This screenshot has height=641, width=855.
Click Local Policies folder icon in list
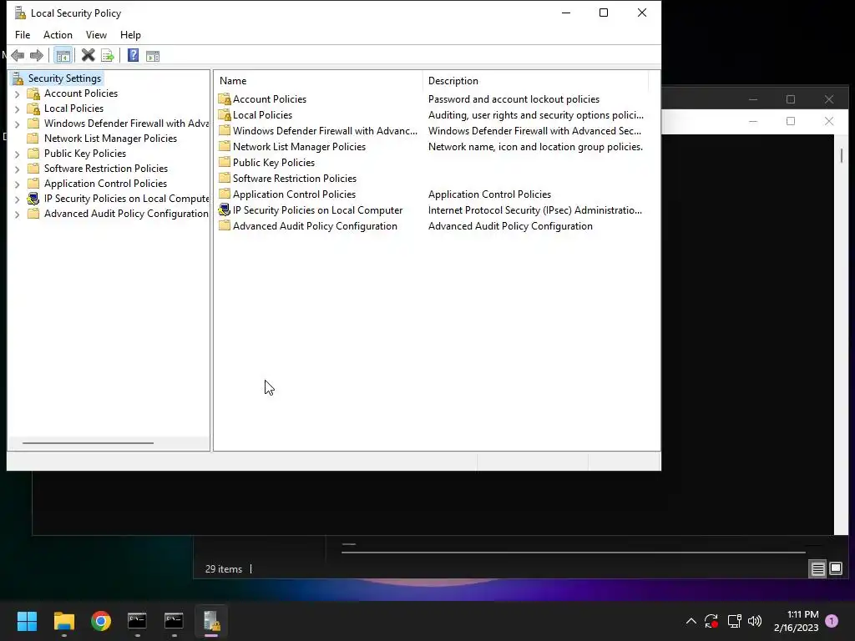(224, 115)
